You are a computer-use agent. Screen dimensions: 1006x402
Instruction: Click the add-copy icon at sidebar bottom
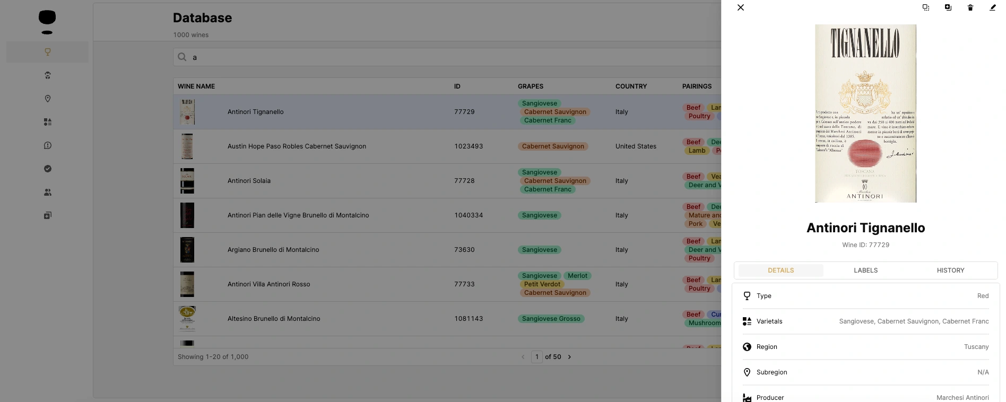47,215
